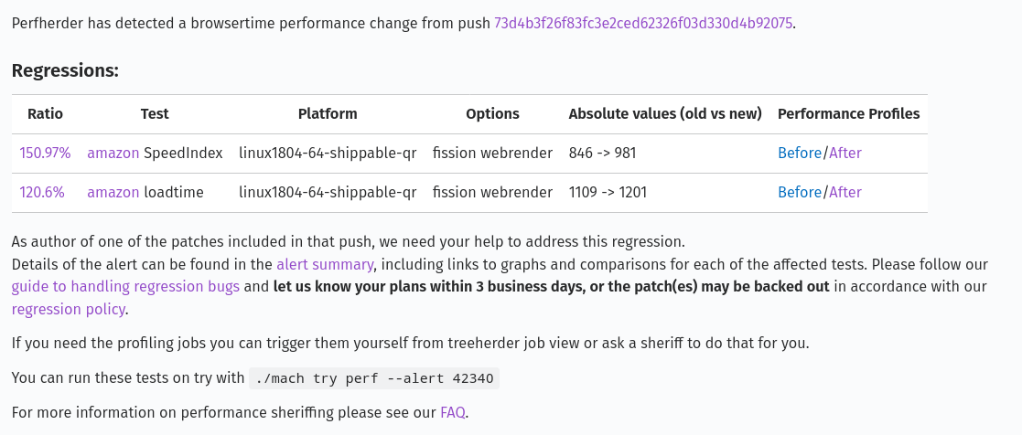Click the 150.97% ratio link
This screenshot has width=1022, height=435.
point(45,154)
